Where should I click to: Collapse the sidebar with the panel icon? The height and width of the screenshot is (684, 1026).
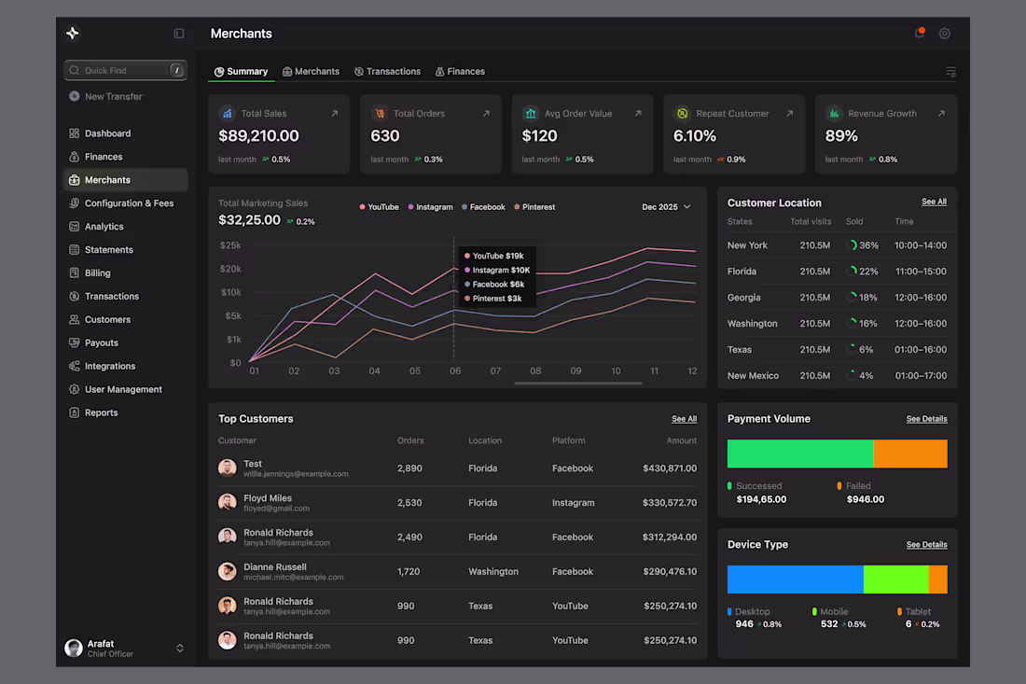tap(178, 33)
